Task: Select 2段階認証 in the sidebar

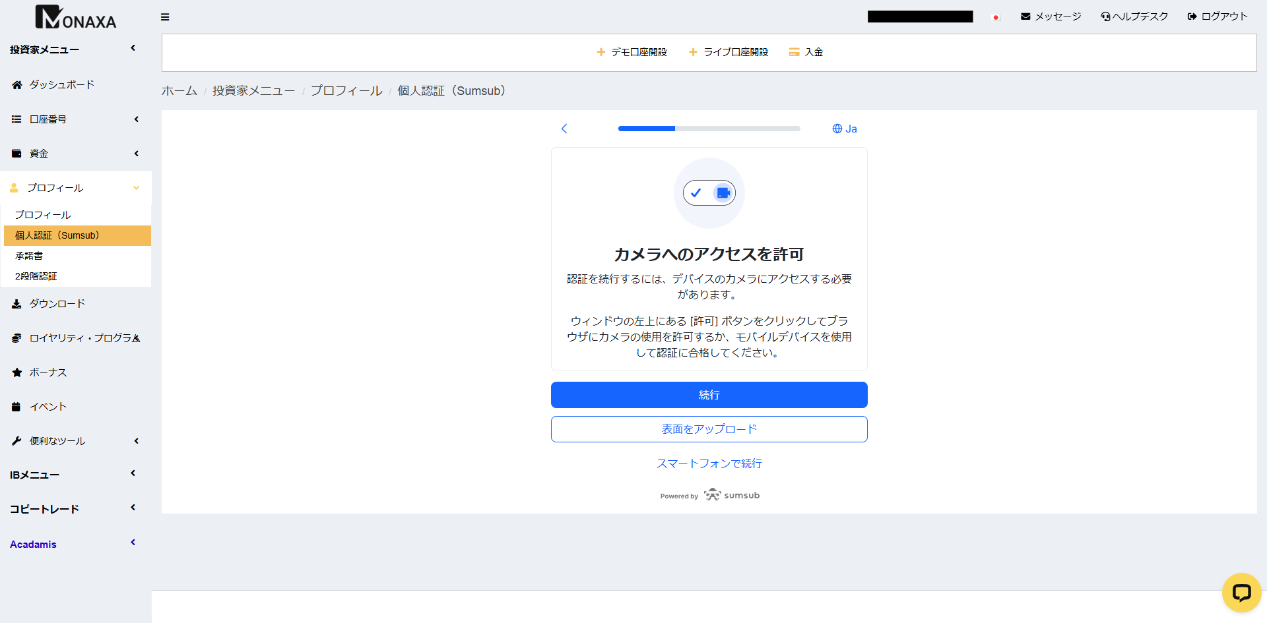Action: [x=36, y=276]
